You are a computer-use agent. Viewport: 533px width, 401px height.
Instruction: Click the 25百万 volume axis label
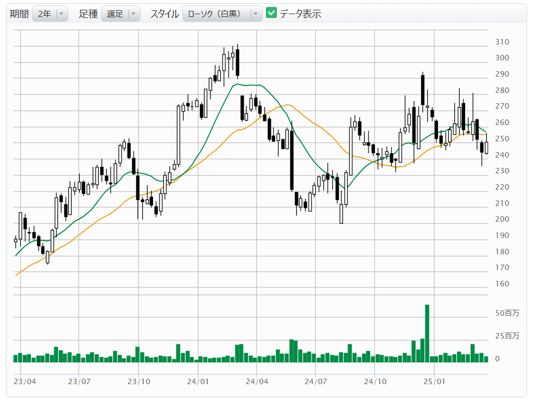click(507, 336)
